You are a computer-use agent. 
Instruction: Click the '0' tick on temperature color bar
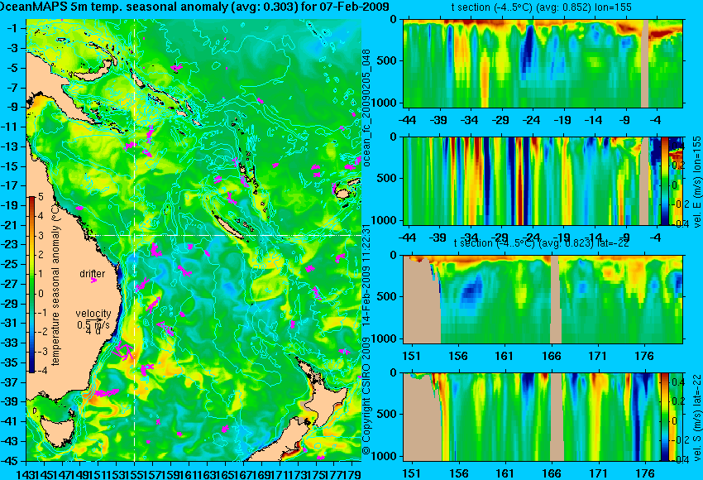click(x=41, y=294)
